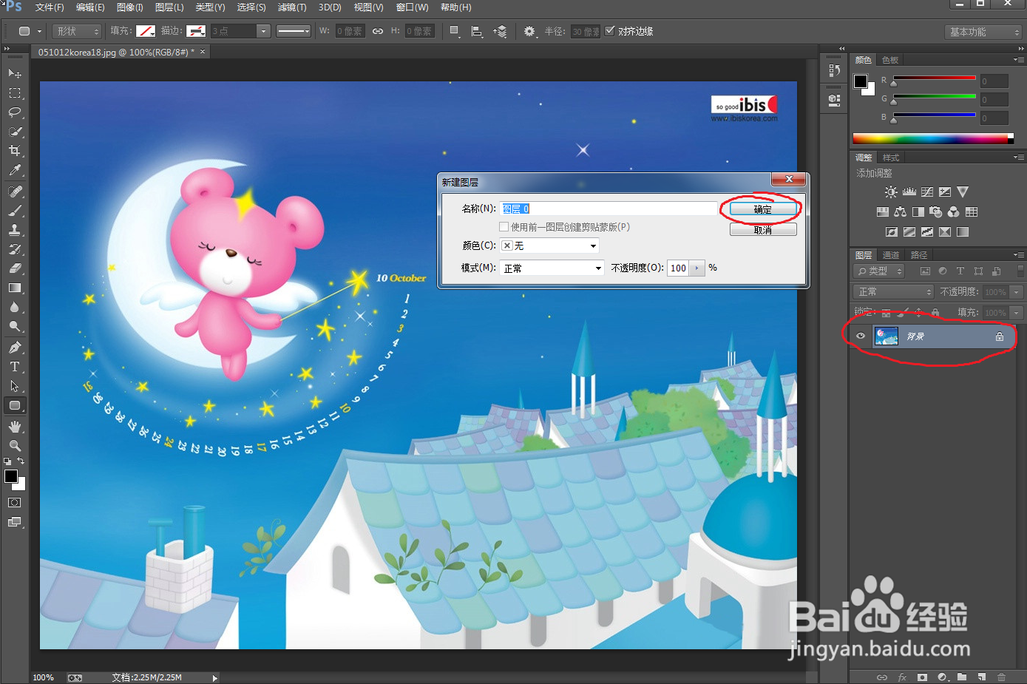The width and height of the screenshot is (1027, 684).
Task: Open the Filter menu
Action: 291,7
